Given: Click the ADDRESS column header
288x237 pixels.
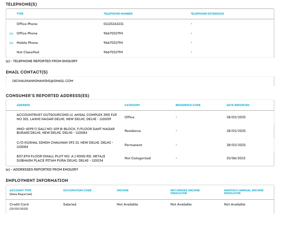Looking at the screenshot, I should coord(23,105).
